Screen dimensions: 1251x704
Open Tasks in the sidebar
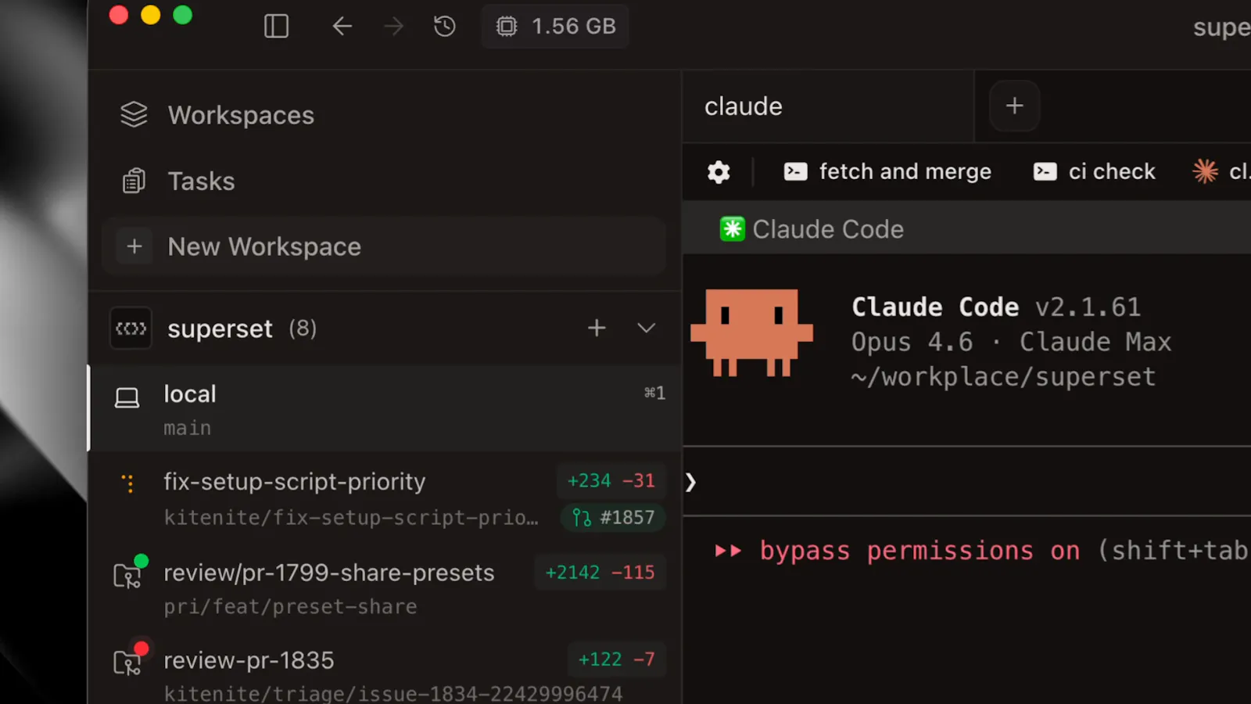tap(178, 181)
